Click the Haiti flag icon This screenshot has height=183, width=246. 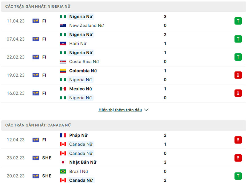(x=63, y=44)
